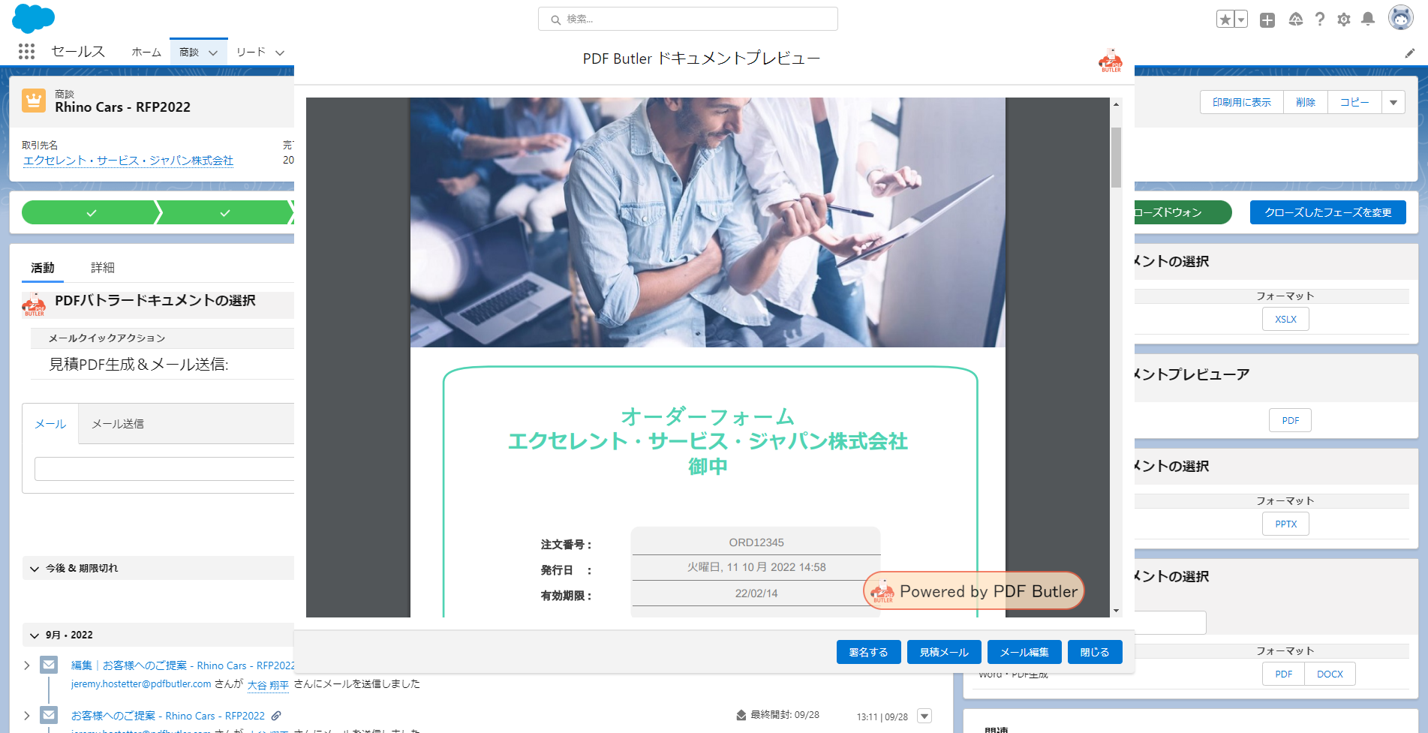Collapse the 9月・2022 section

pos(34,635)
